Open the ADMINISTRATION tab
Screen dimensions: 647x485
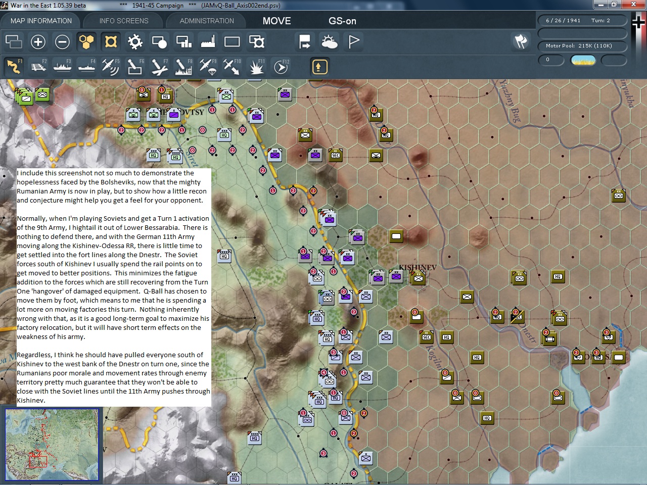pyautogui.click(x=207, y=21)
